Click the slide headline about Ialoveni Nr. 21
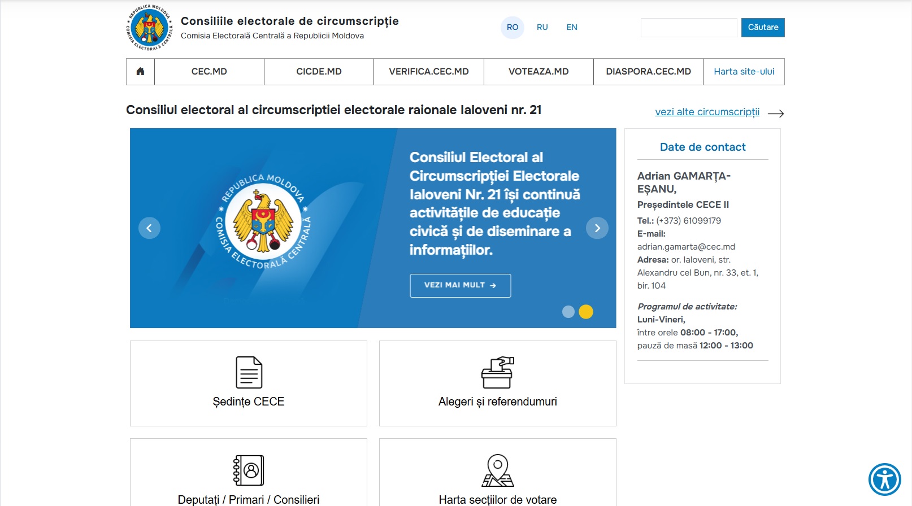The image size is (912, 506). [494, 203]
